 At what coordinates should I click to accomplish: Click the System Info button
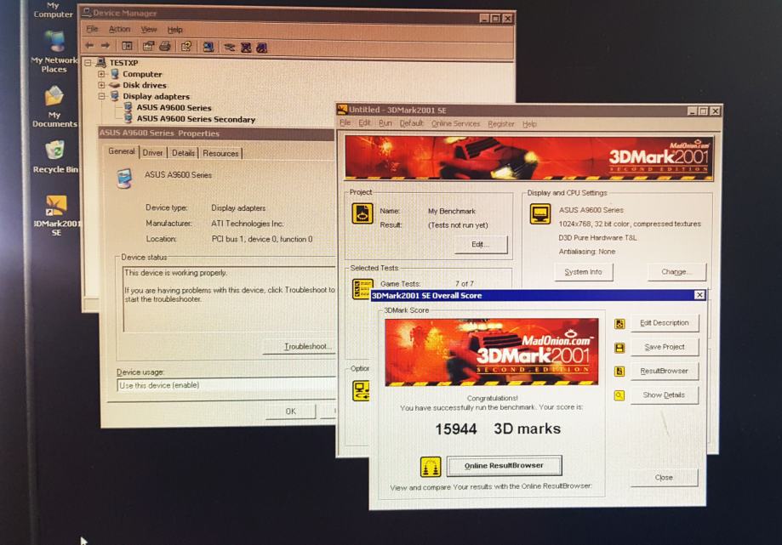(583, 272)
